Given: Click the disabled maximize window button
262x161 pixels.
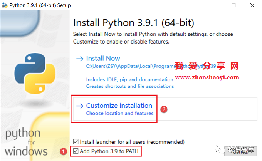Looking at the screenshot, I should (233, 5).
